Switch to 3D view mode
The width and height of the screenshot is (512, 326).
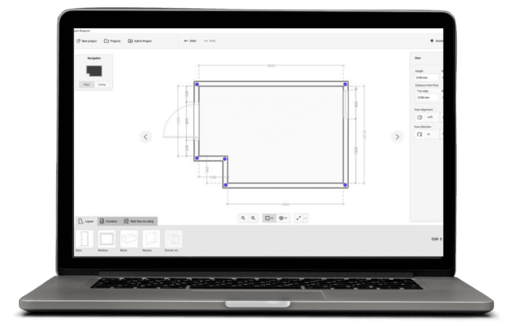pyautogui.click(x=283, y=218)
